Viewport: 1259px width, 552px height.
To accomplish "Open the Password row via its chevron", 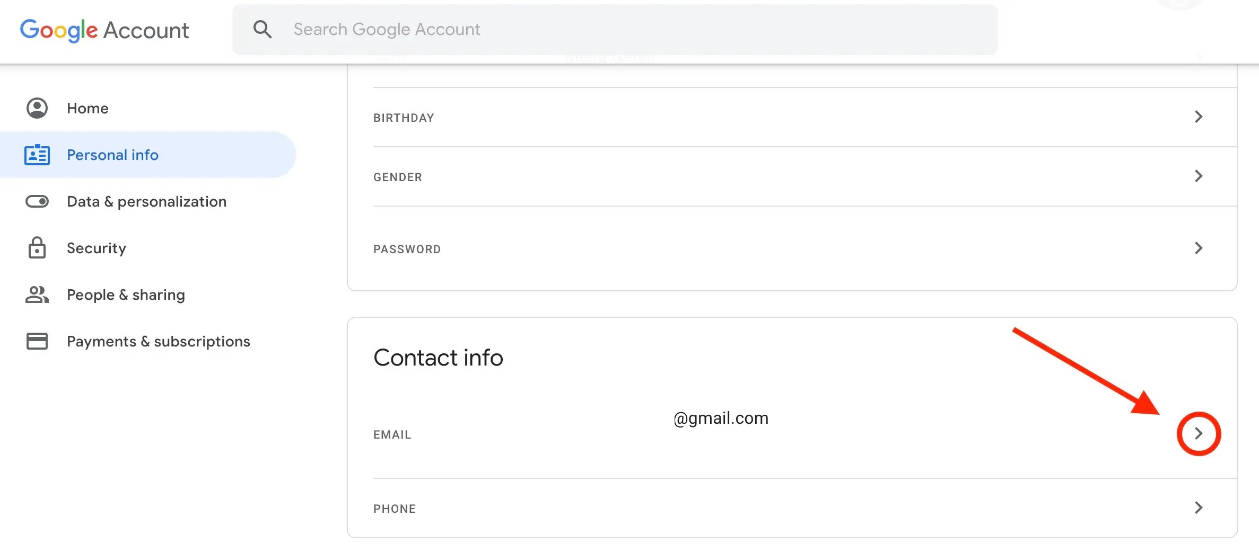I will click(1199, 248).
